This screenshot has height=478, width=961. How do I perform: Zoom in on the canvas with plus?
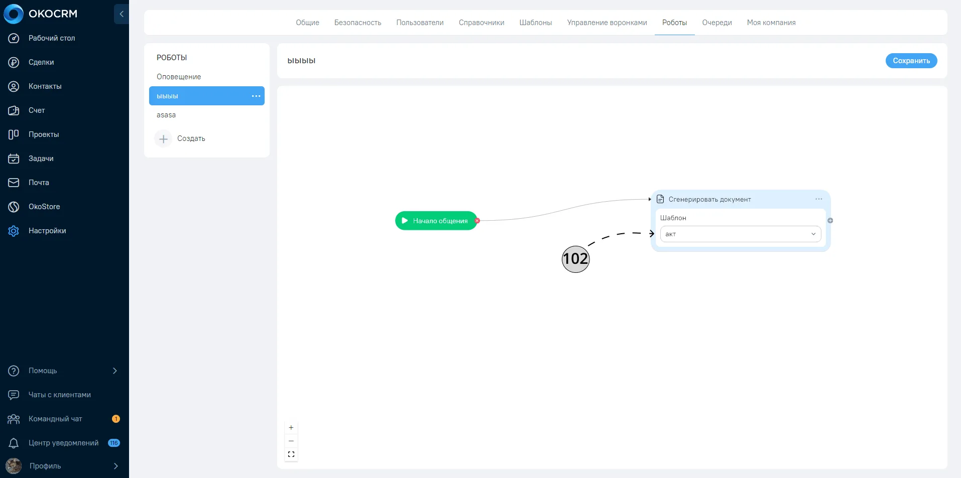tap(291, 428)
